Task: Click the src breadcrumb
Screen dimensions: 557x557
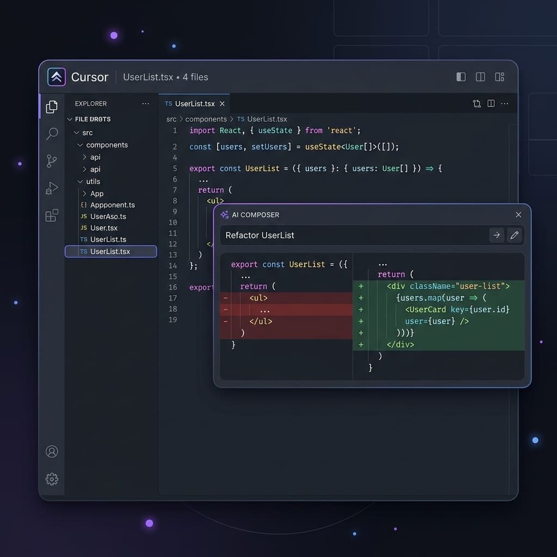Action: click(x=171, y=119)
